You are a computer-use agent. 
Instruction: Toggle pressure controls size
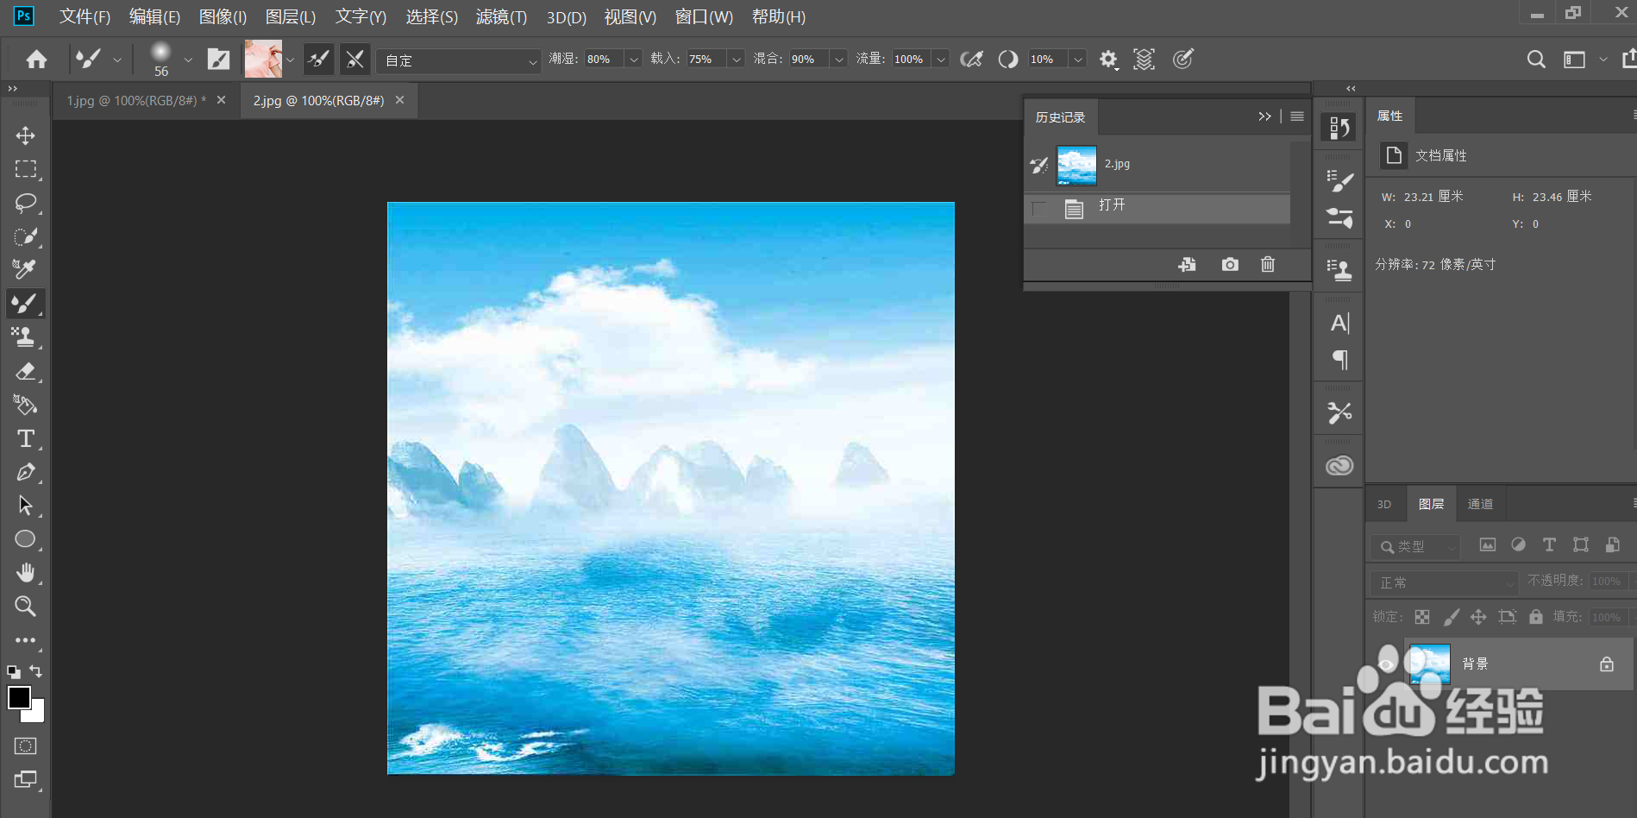pyautogui.click(x=1183, y=59)
